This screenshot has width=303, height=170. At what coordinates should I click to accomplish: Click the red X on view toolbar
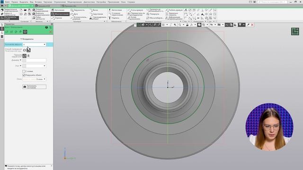tap(252, 25)
